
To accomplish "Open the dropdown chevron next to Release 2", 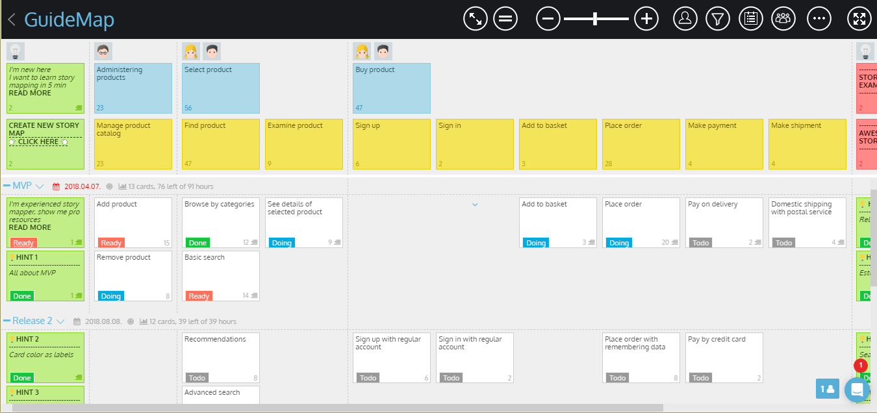I will pyautogui.click(x=60, y=321).
